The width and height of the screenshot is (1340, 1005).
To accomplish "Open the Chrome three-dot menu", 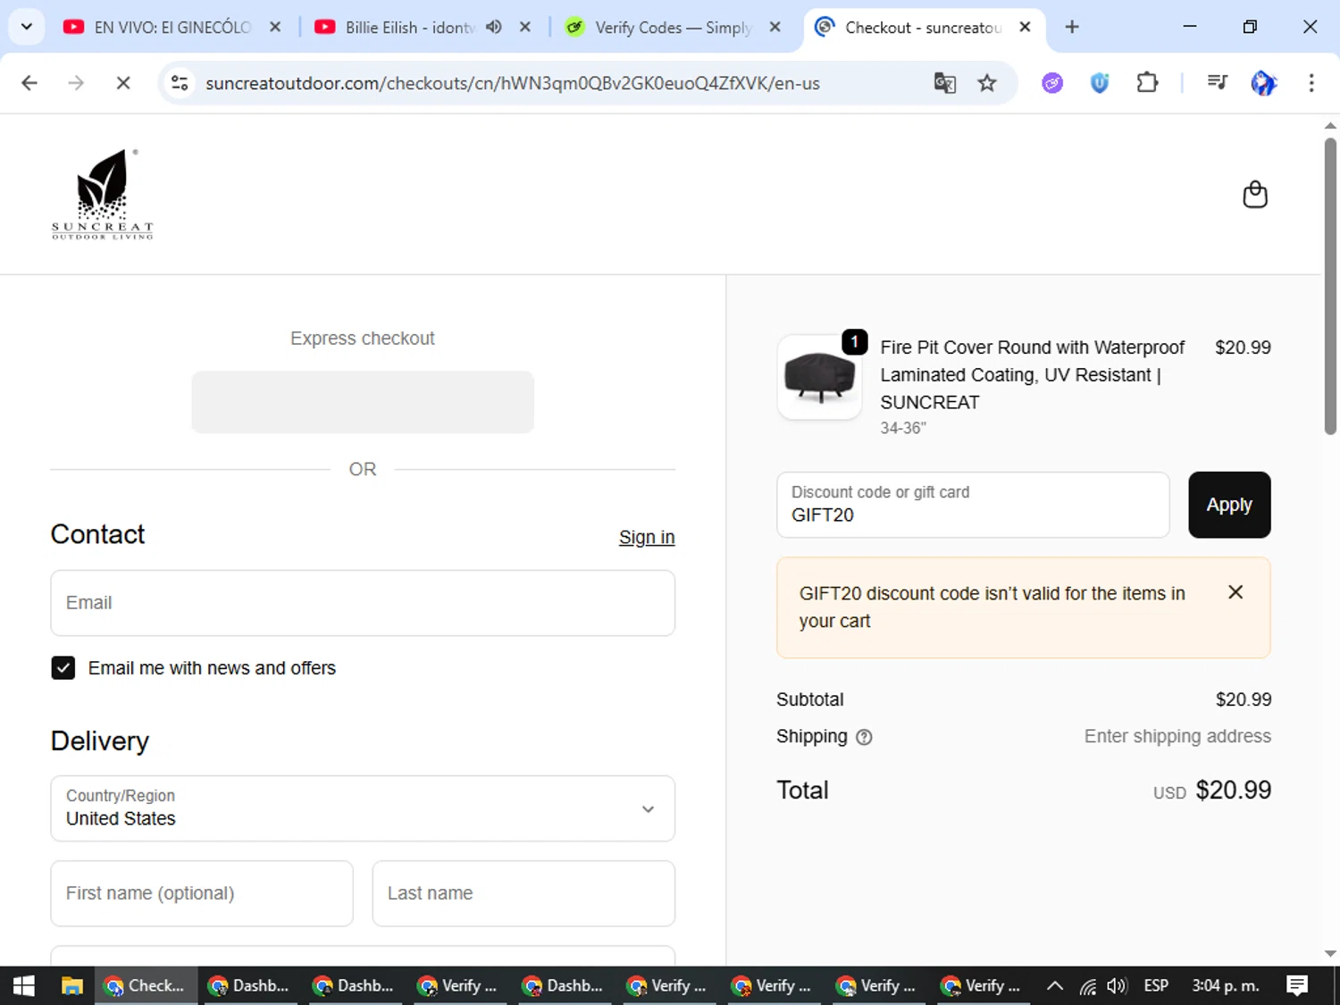I will pos(1311,83).
